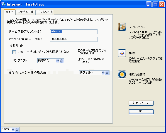Switch to the ディレクトリ tab
The width and height of the screenshot is (166, 133).
click(x=45, y=12)
